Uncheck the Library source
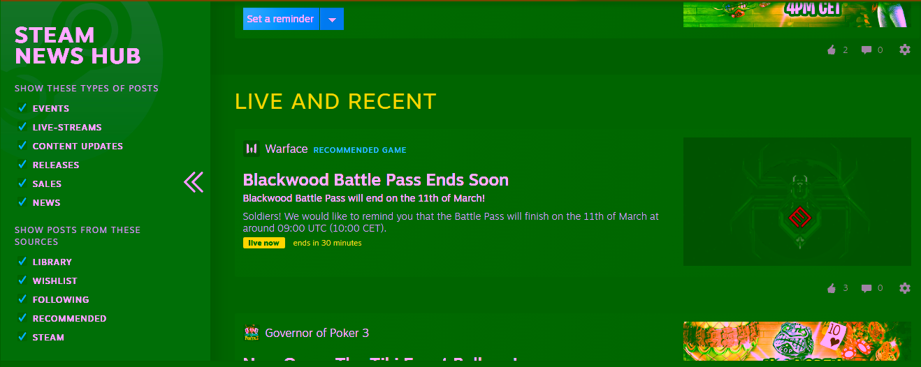 [x=22, y=262]
